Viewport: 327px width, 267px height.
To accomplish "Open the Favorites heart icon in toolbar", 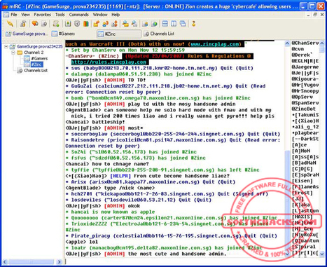I will [x=35, y=24].
